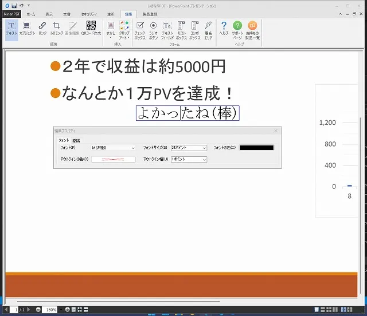Click the page number input field
367x316 pixels.
[x=14, y=310]
